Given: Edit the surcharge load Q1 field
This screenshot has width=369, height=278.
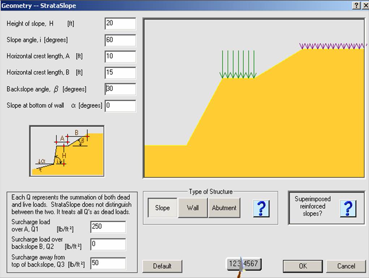Looking at the screenshot, I should tap(108, 227).
